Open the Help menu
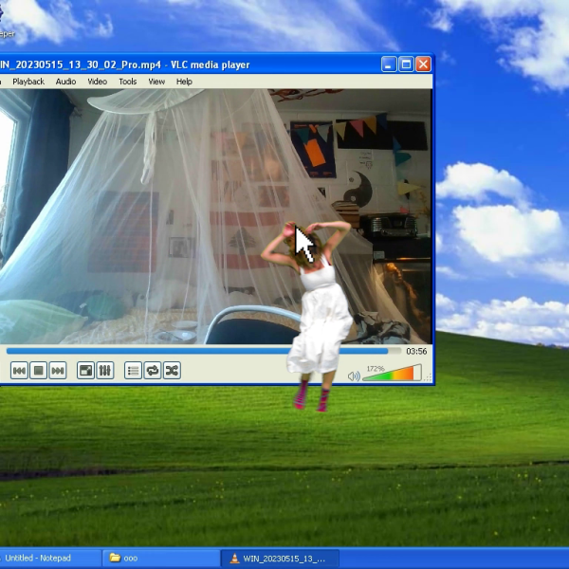The image size is (569, 569). click(184, 82)
